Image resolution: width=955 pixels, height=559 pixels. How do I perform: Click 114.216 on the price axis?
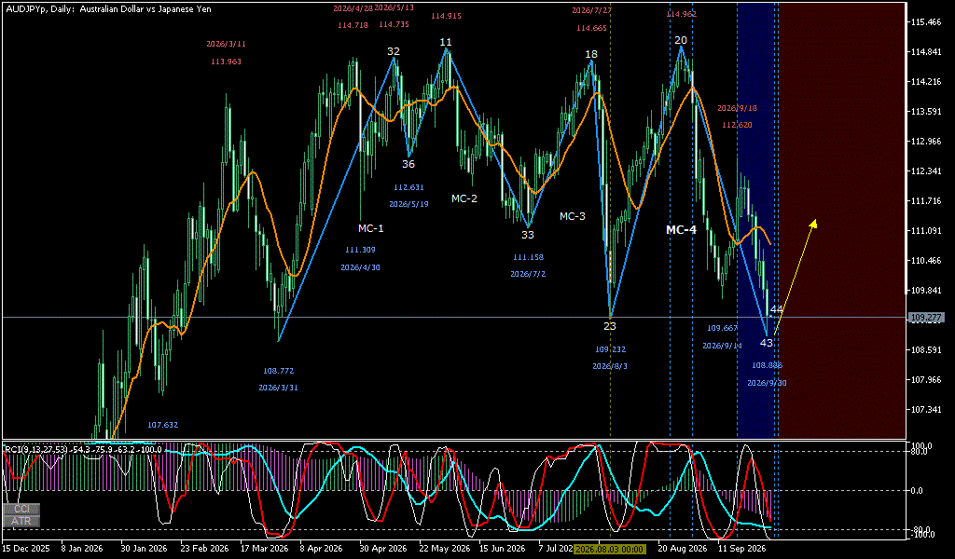(x=926, y=82)
